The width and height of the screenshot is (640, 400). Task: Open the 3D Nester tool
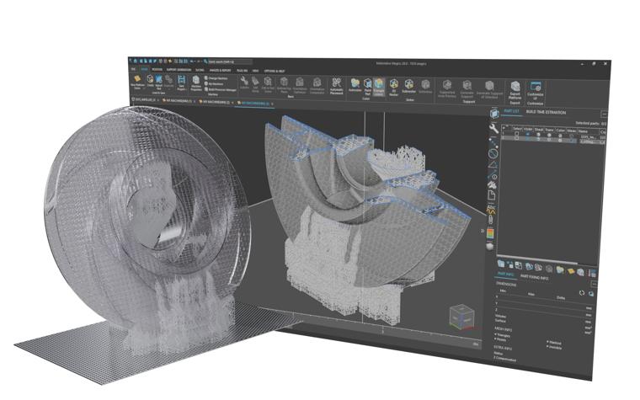392,83
